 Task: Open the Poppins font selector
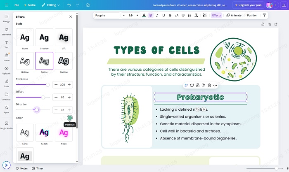point(106,15)
